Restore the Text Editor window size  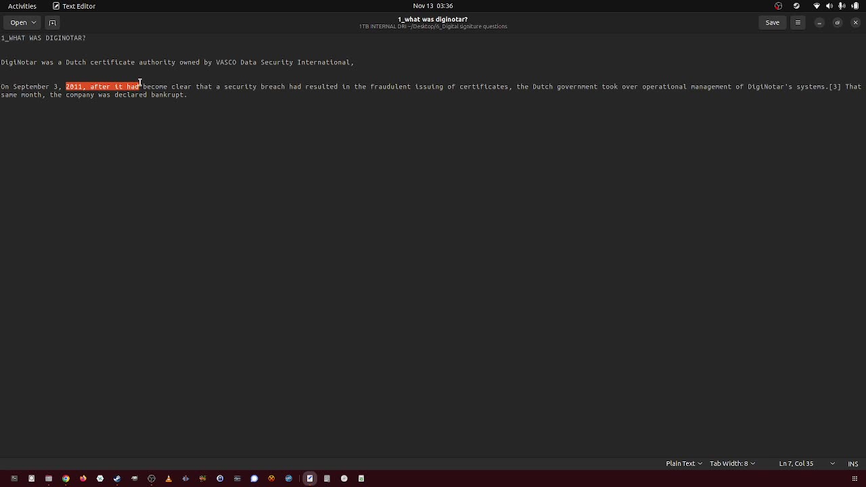click(837, 22)
